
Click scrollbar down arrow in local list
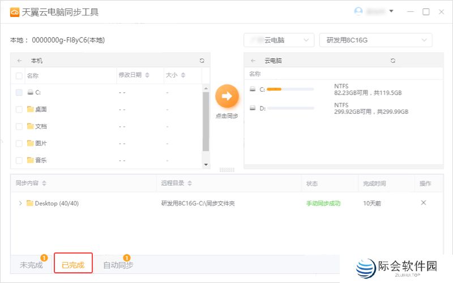pos(206,165)
